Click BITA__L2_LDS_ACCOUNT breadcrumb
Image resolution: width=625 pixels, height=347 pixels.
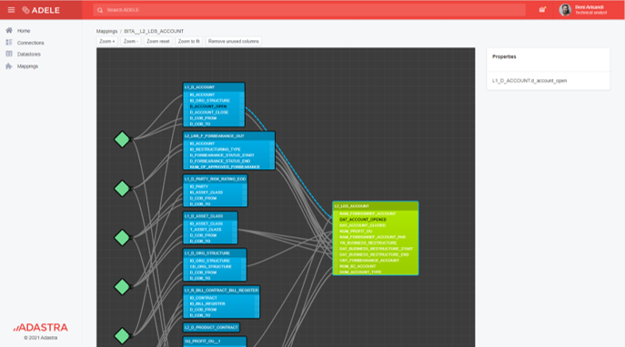click(x=154, y=31)
